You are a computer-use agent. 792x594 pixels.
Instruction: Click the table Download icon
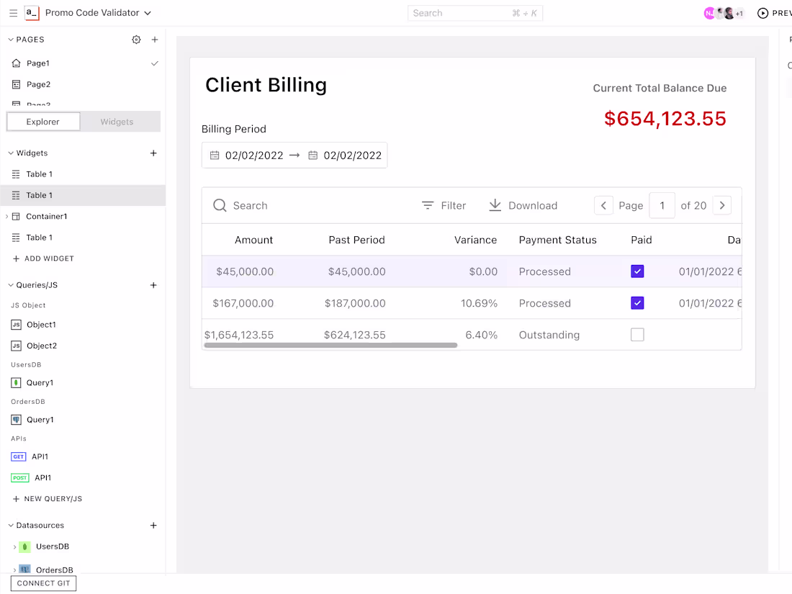pyautogui.click(x=495, y=205)
